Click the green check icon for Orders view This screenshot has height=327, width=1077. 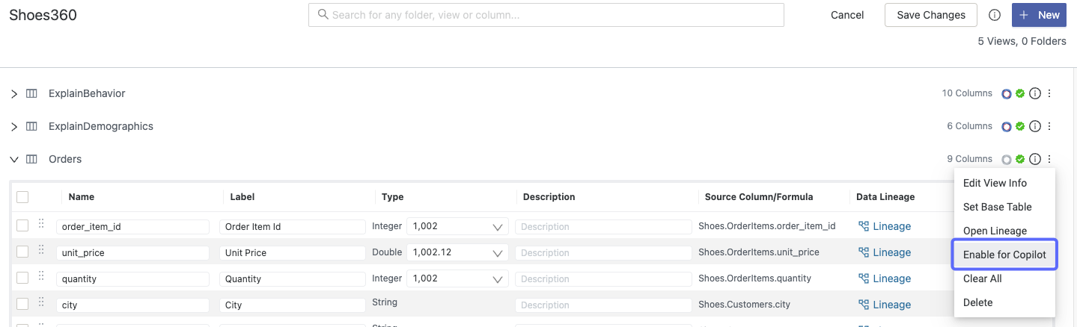point(1020,159)
